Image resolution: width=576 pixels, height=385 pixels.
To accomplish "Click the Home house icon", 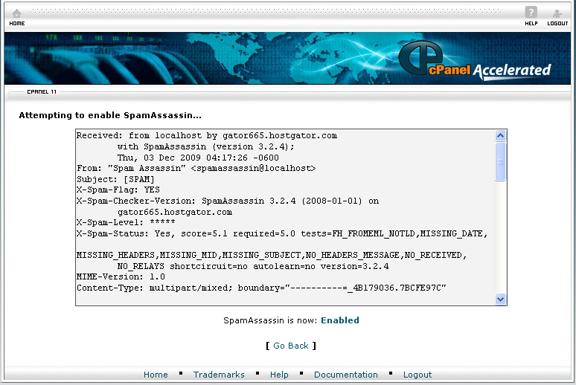I will pos(17,13).
